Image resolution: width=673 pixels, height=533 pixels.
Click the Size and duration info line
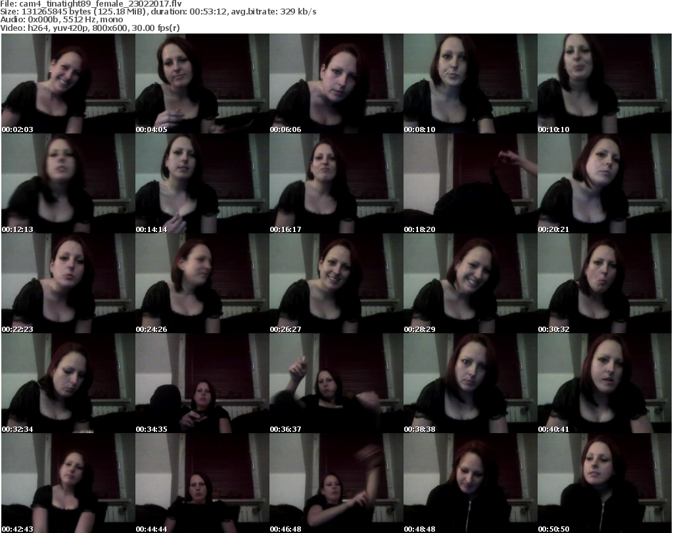coord(158,12)
